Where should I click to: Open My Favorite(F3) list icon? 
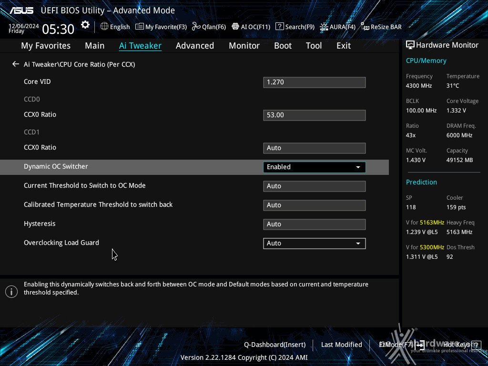coord(140,27)
